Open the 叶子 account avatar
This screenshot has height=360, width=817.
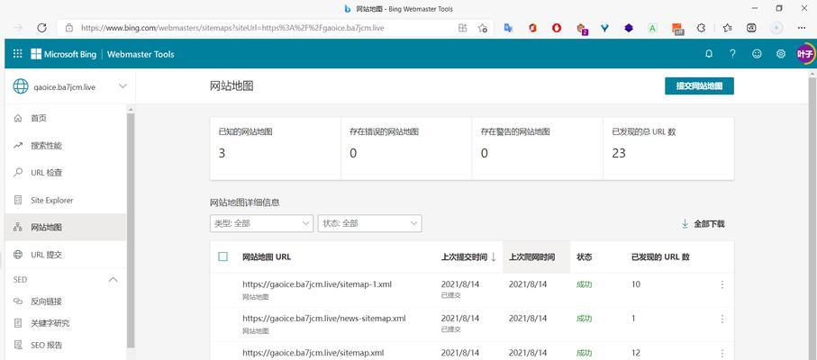coord(805,54)
